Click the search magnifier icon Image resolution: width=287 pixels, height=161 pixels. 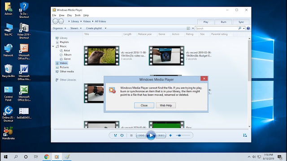coord(239,28)
